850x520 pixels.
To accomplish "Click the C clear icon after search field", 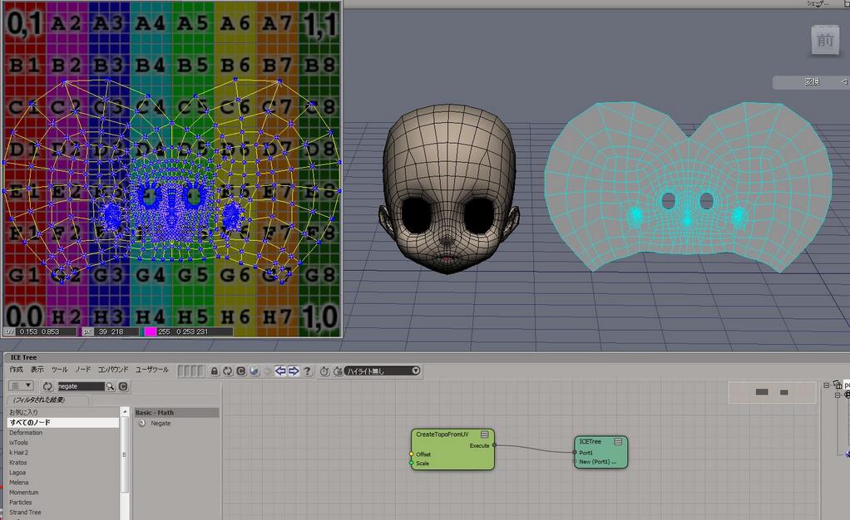I will pyautogui.click(x=123, y=386).
